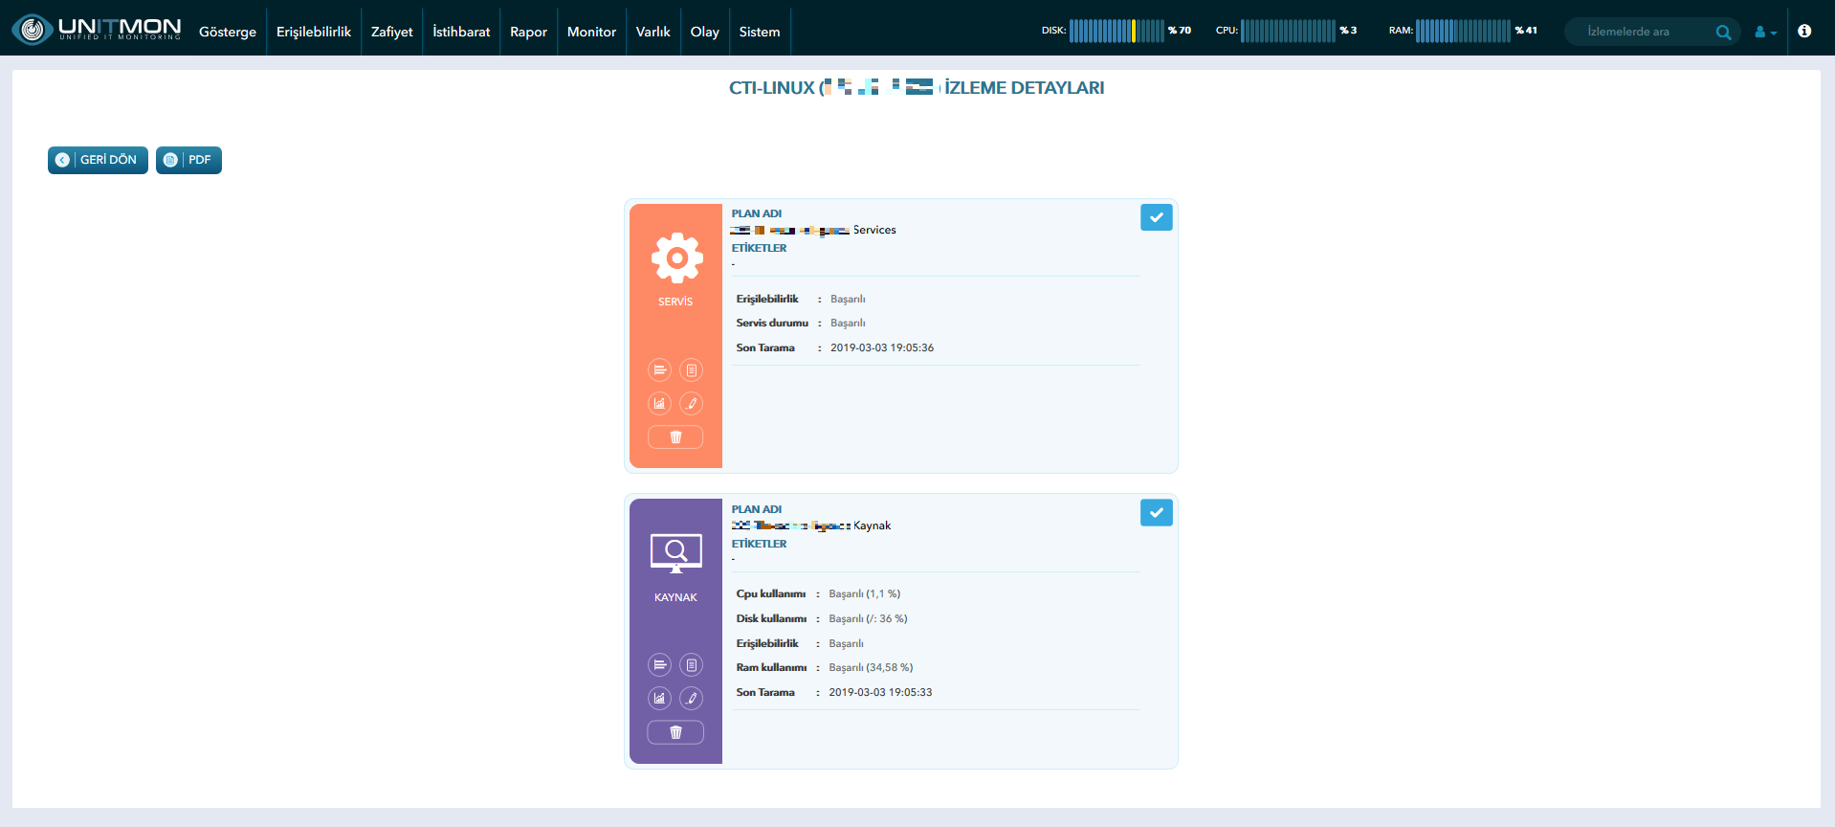The image size is (1835, 827).
Task: Edit the Servis plan with pencil icon
Action: (x=691, y=403)
